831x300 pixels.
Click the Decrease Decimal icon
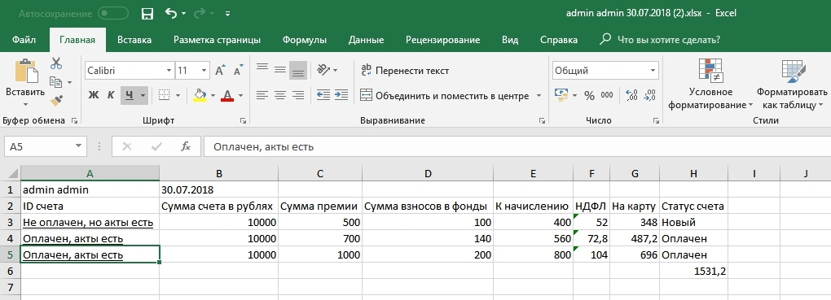point(650,96)
